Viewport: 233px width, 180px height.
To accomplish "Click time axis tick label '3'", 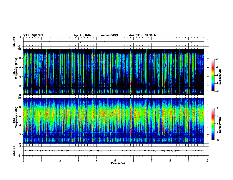I will (78, 161).
